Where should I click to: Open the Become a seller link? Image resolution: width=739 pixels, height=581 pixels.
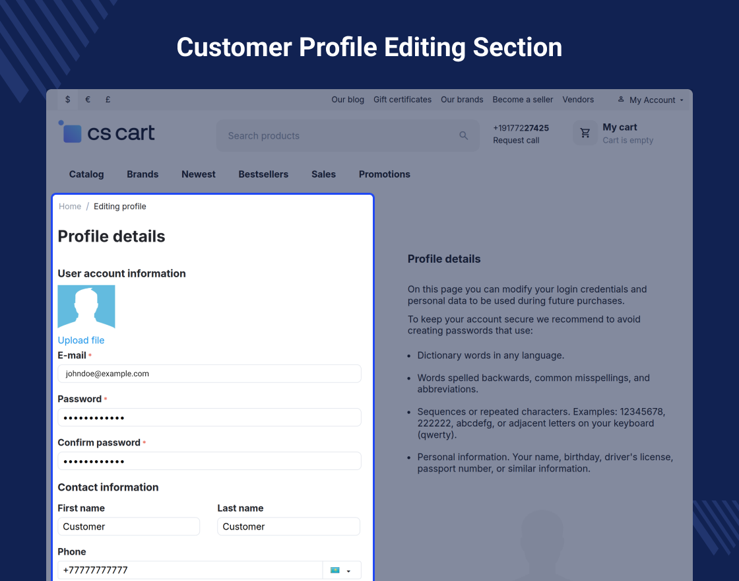523,100
